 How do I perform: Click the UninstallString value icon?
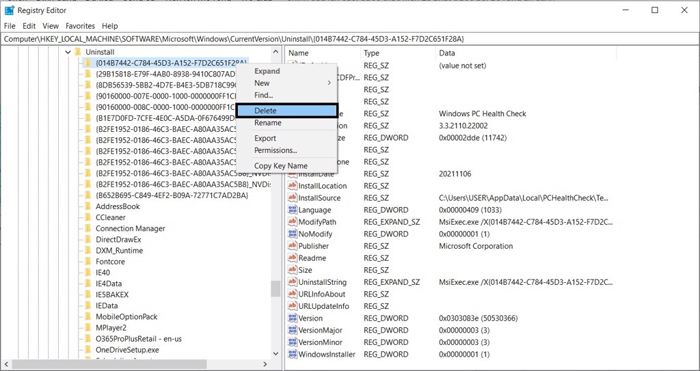click(x=293, y=282)
